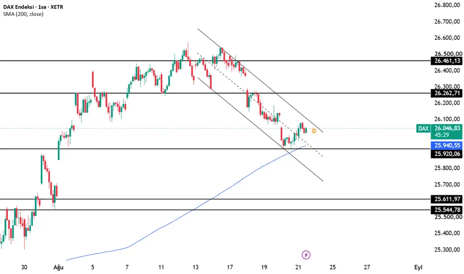Click date 21 on the time axis
Screen dimensions: 464x274
coord(298,267)
